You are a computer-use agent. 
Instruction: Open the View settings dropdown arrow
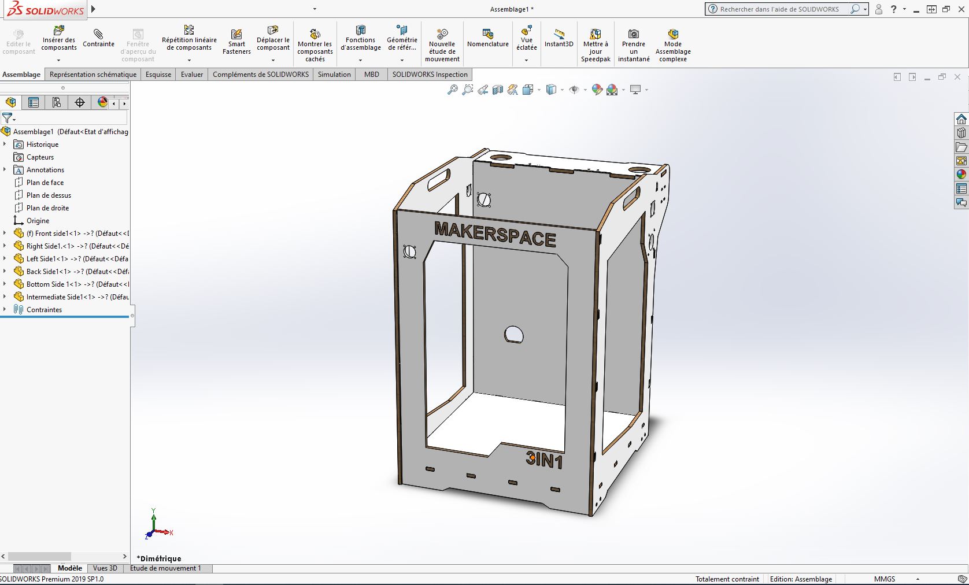pos(646,90)
